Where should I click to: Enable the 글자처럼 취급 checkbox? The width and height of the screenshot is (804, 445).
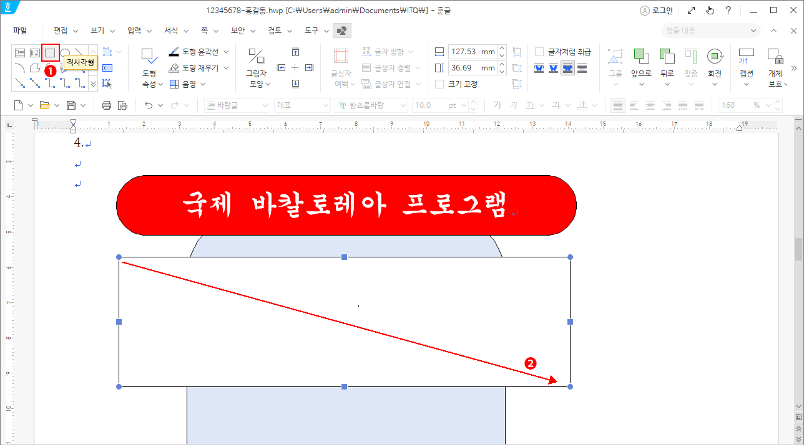(x=539, y=52)
